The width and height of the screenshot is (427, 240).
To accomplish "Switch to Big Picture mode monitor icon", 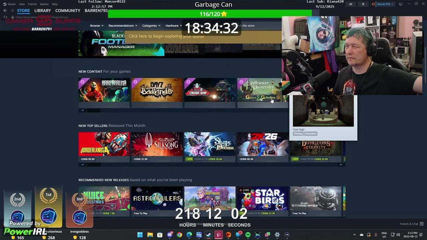I will pos(400,4).
